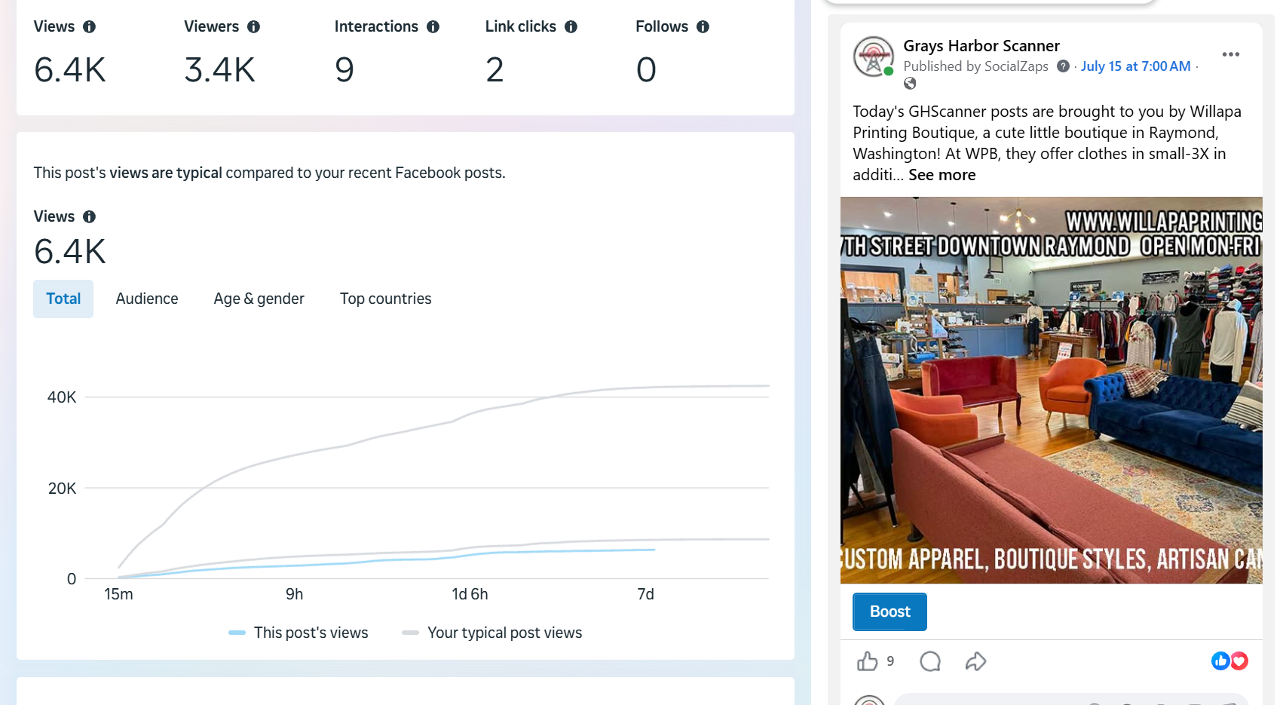This screenshot has width=1283, height=705.
Task: Select the Total tab
Action: click(x=63, y=299)
